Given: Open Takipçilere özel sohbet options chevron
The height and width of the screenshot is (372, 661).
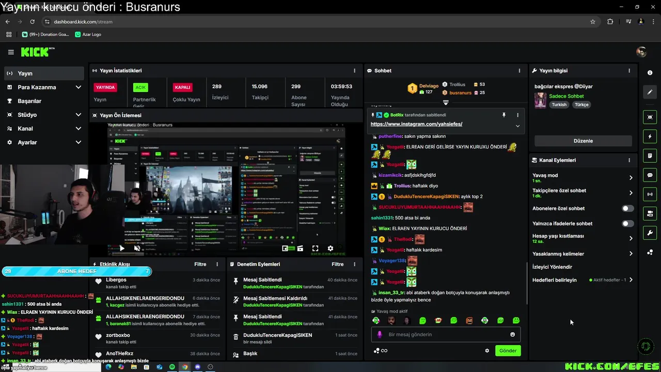Looking at the screenshot, I should coord(631,193).
